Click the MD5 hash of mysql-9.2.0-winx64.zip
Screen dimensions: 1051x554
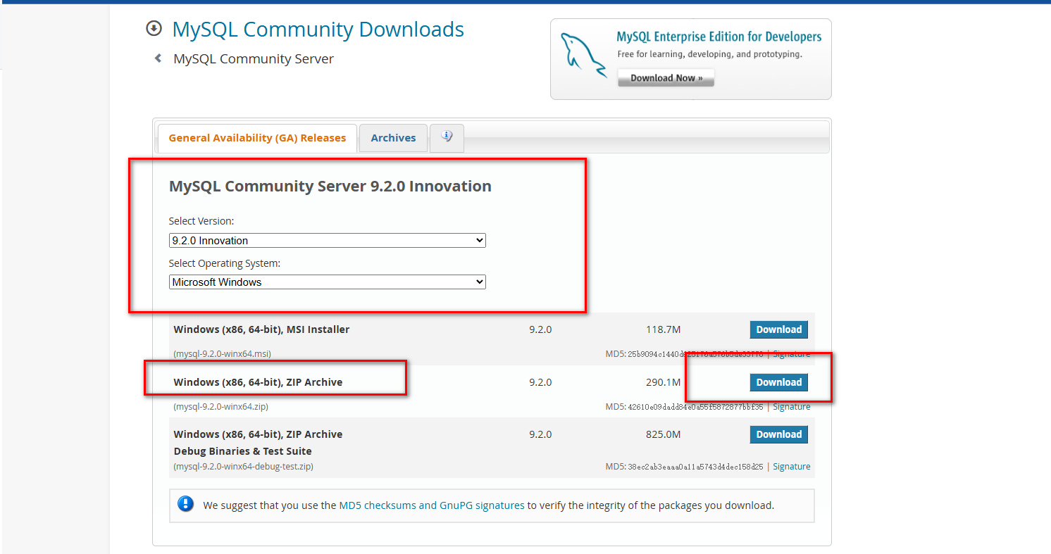coord(695,407)
